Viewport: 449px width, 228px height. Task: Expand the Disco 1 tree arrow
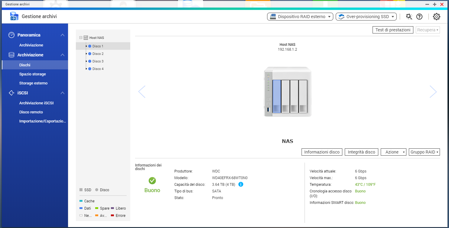(86, 46)
